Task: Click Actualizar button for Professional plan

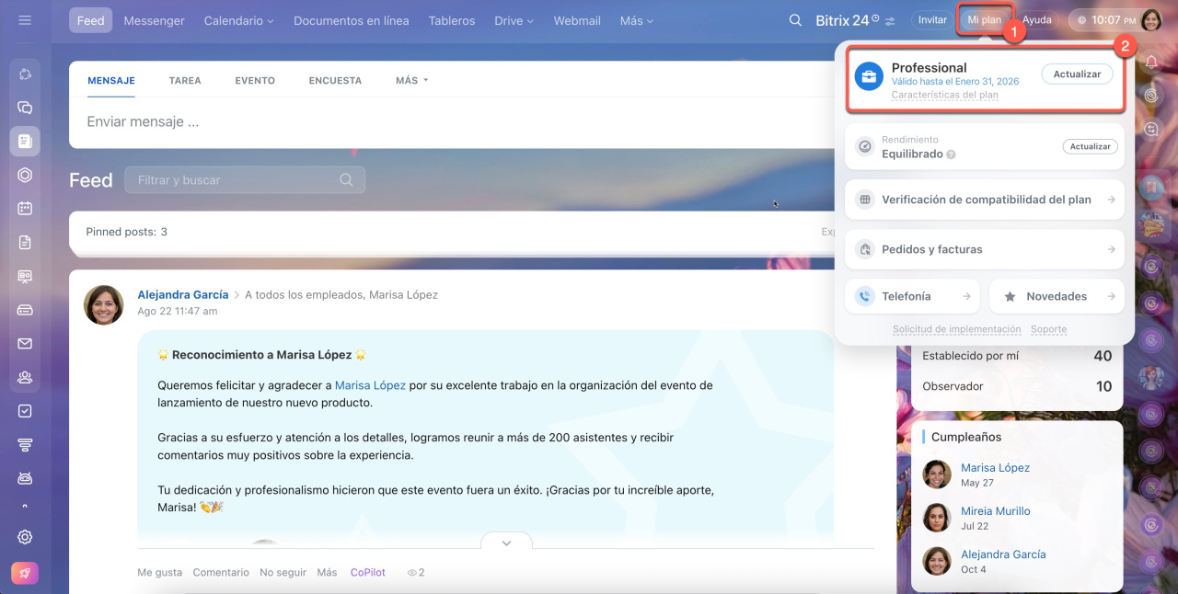Action: 1077,74
